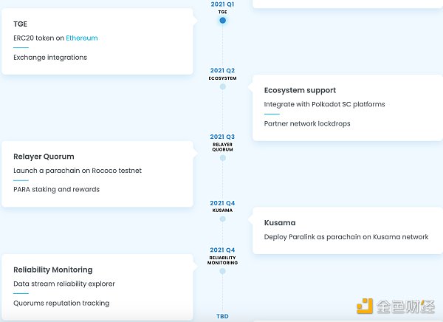The width and height of the screenshot is (443, 322).
Task: Select the 2021 Q2 Ecosystem timeline dot
Action: coord(222,86)
